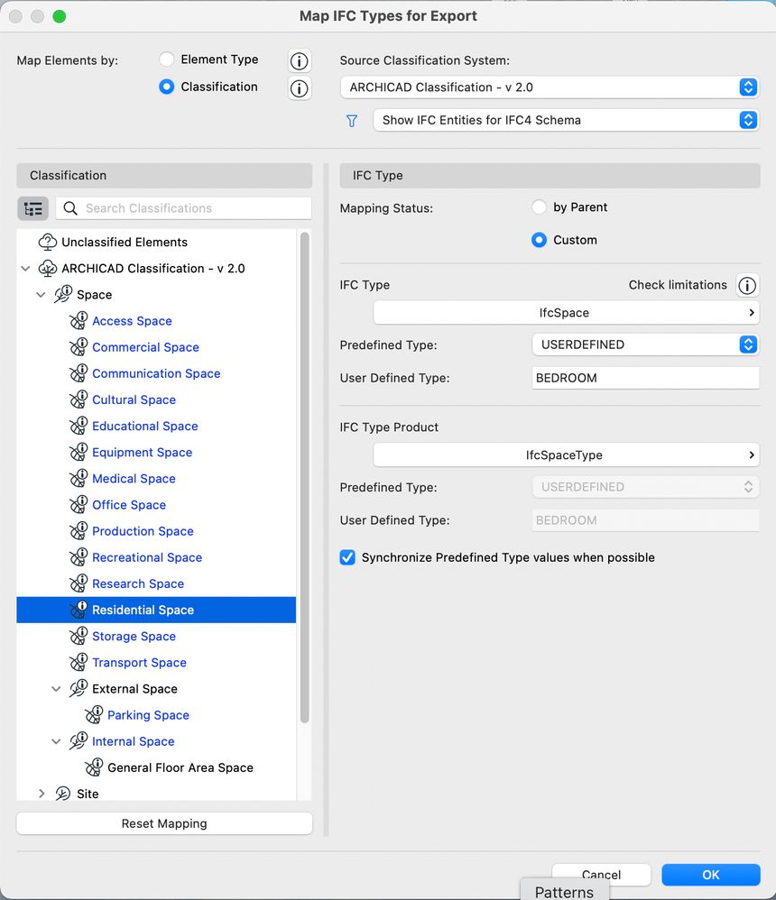Click the Office Space leaf icon

pos(79,505)
